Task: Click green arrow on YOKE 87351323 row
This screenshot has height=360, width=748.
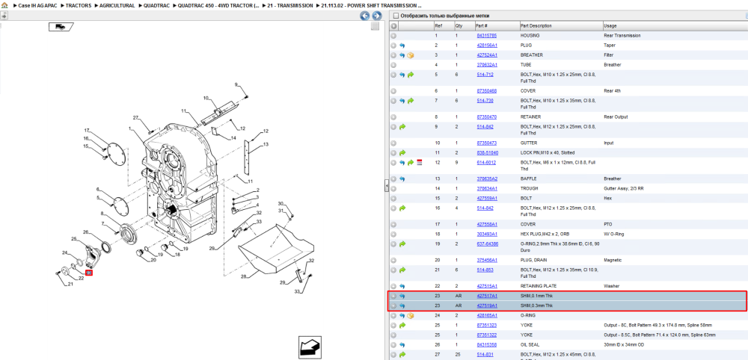Action: [x=402, y=325]
